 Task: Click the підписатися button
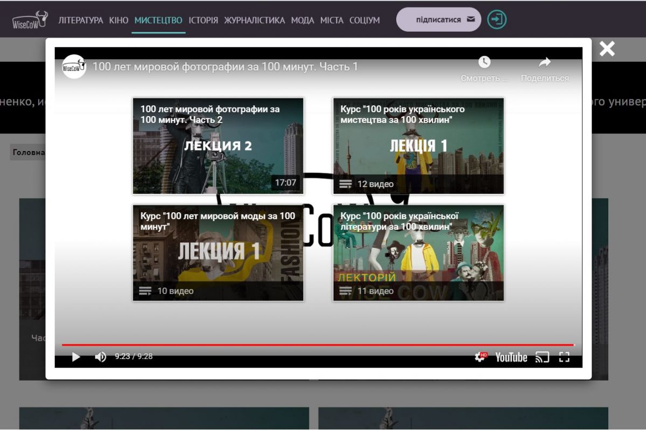pyautogui.click(x=438, y=20)
